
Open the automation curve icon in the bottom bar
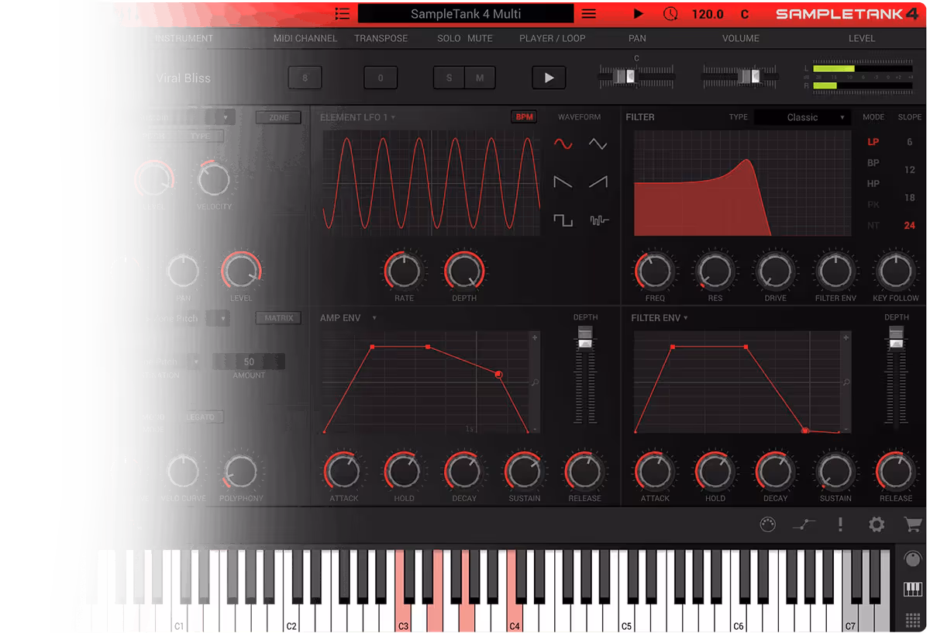[804, 525]
